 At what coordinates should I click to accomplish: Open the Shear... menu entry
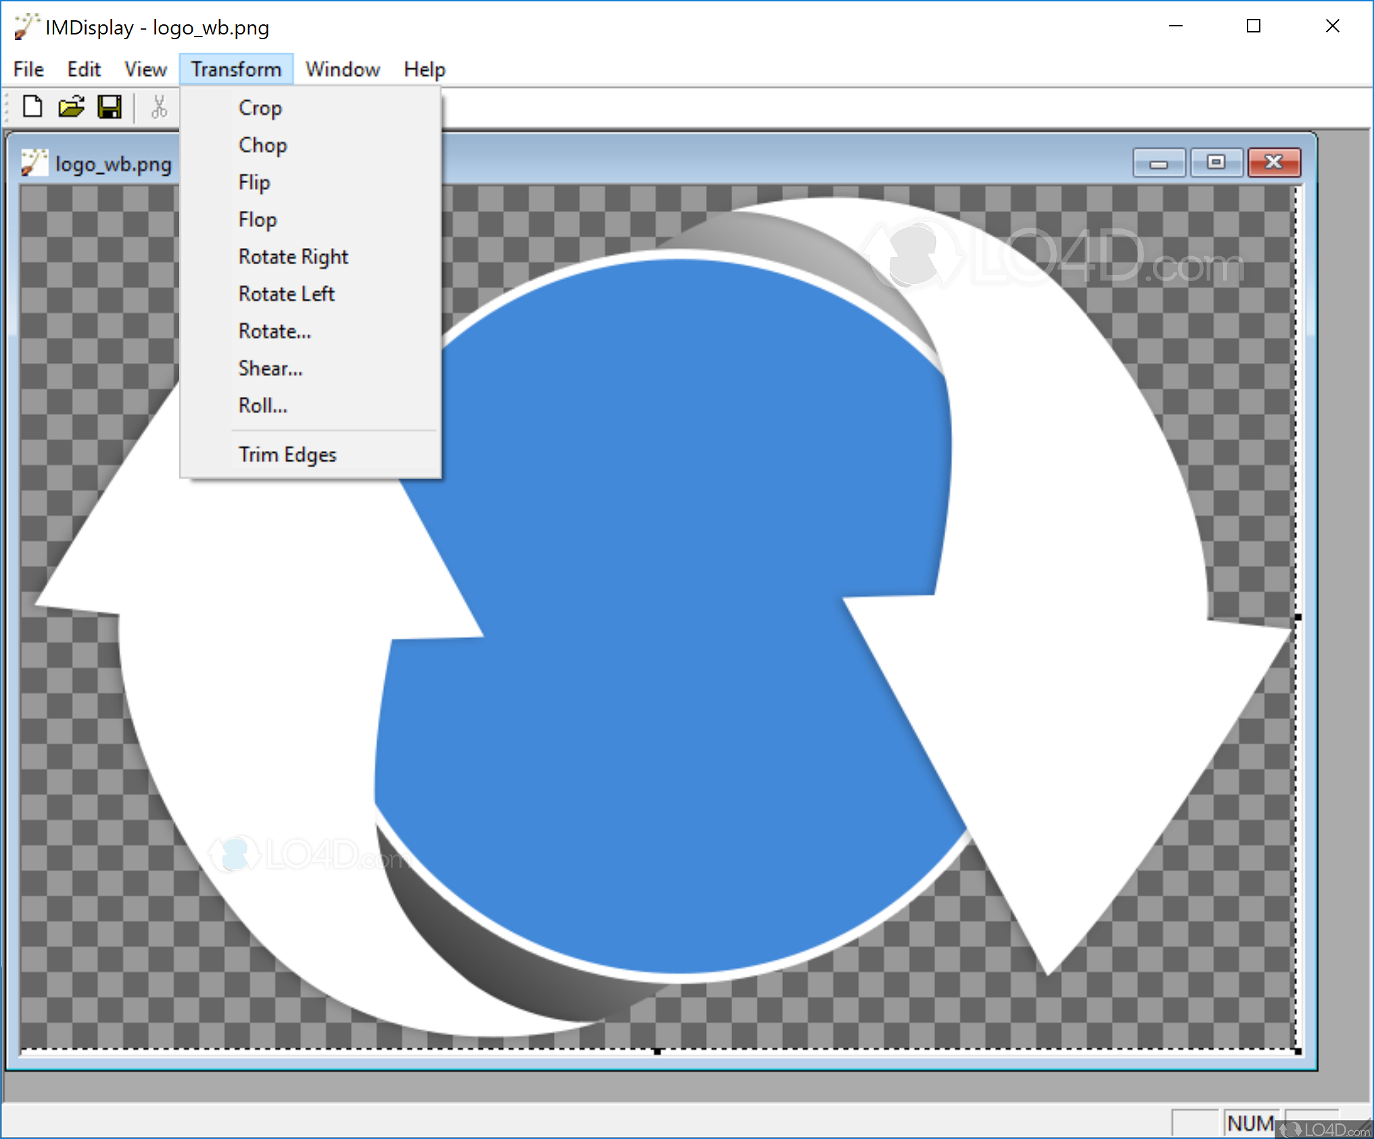pyautogui.click(x=270, y=368)
